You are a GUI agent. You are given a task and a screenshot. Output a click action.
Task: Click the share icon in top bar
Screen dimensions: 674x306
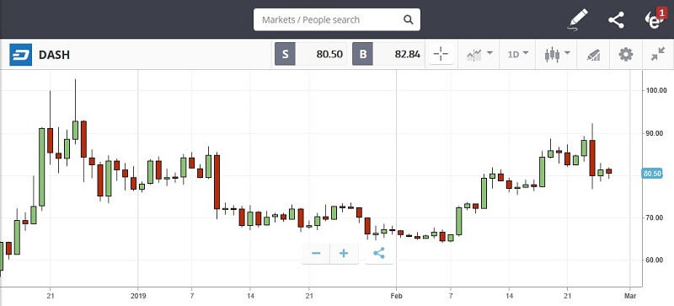coord(617,20)
